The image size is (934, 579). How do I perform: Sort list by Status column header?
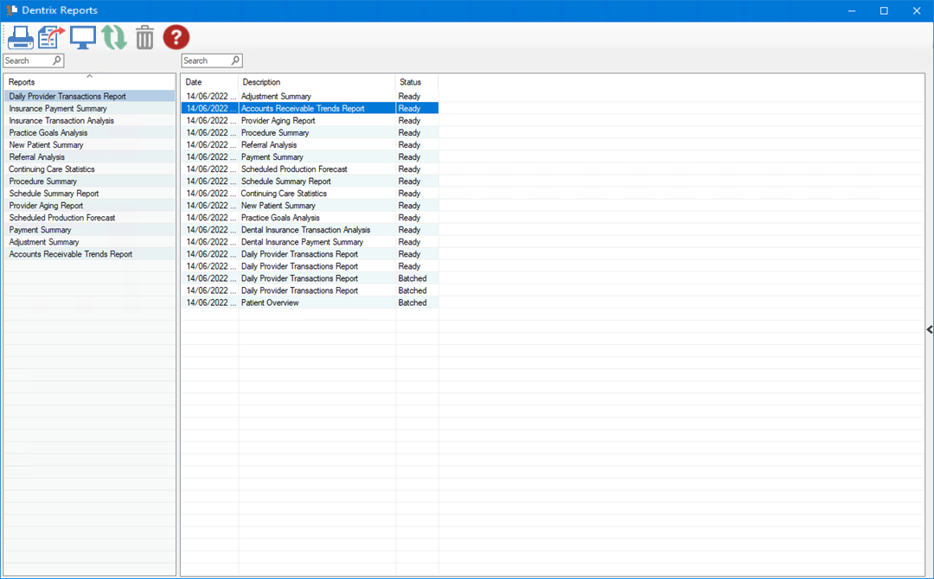pyautogui.click(x=416, y=82)
